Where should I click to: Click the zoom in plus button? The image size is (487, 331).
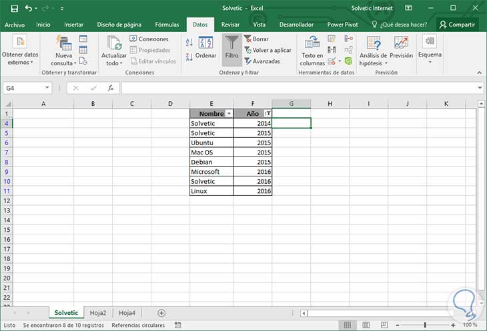point(453,325)
